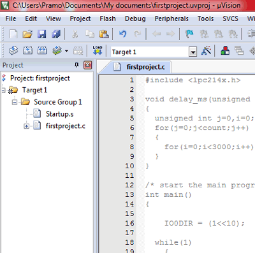255x253 pixels.
Task: Paste from clipboard icon
Action: pyautogui.click(x=104, y=34)
